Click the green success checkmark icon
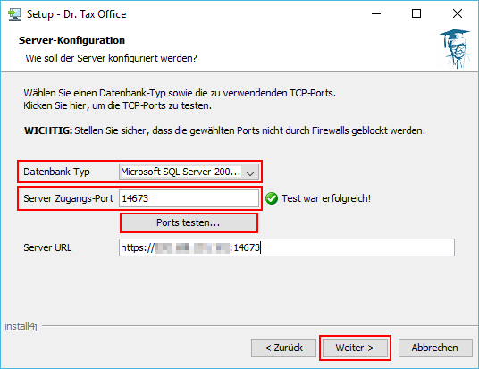Image resolution: width=479 pixels, height=369 pixels. point(272,198)
